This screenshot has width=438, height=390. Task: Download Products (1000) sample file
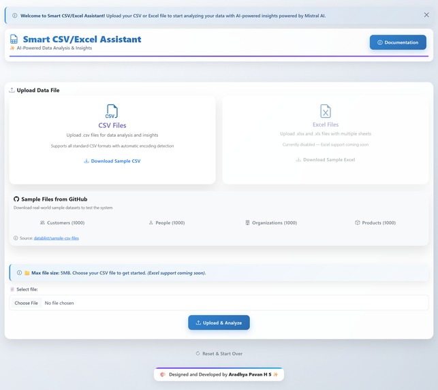(x=375, y=223)
